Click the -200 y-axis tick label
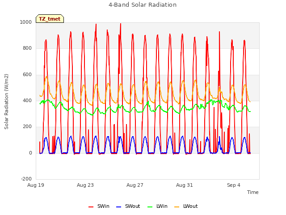 (x=26, y=179)
